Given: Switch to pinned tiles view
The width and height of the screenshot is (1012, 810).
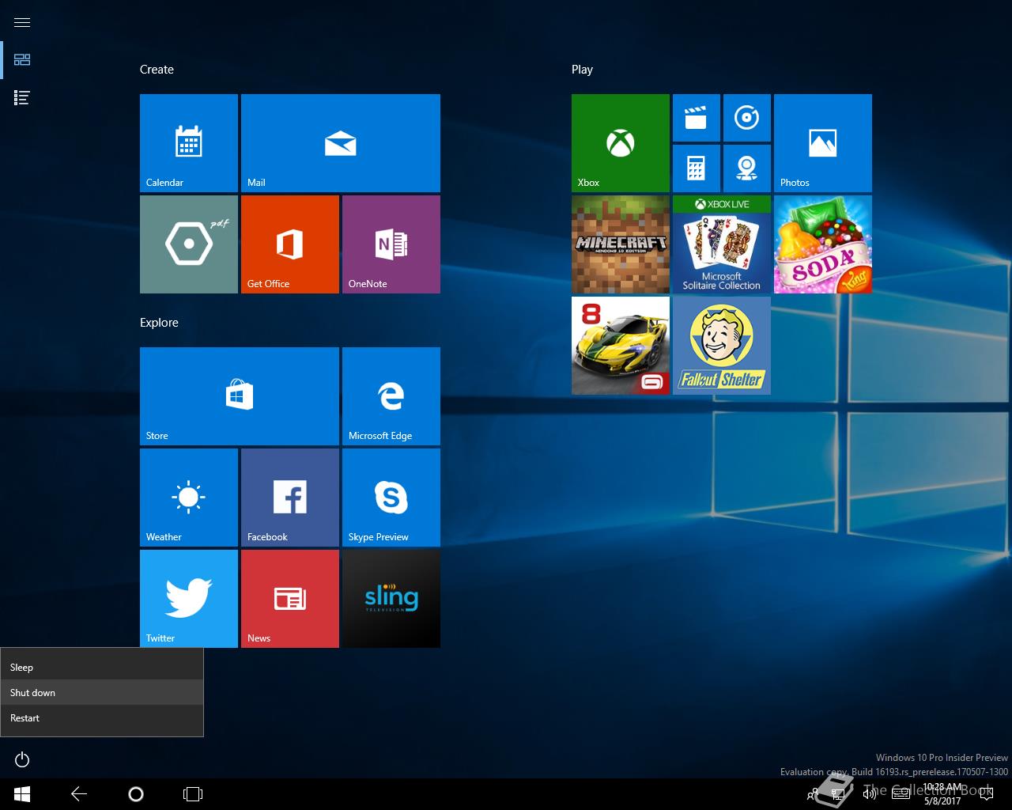Looking at the screenshot, I should pyautogui.click(x=22, y=60).
